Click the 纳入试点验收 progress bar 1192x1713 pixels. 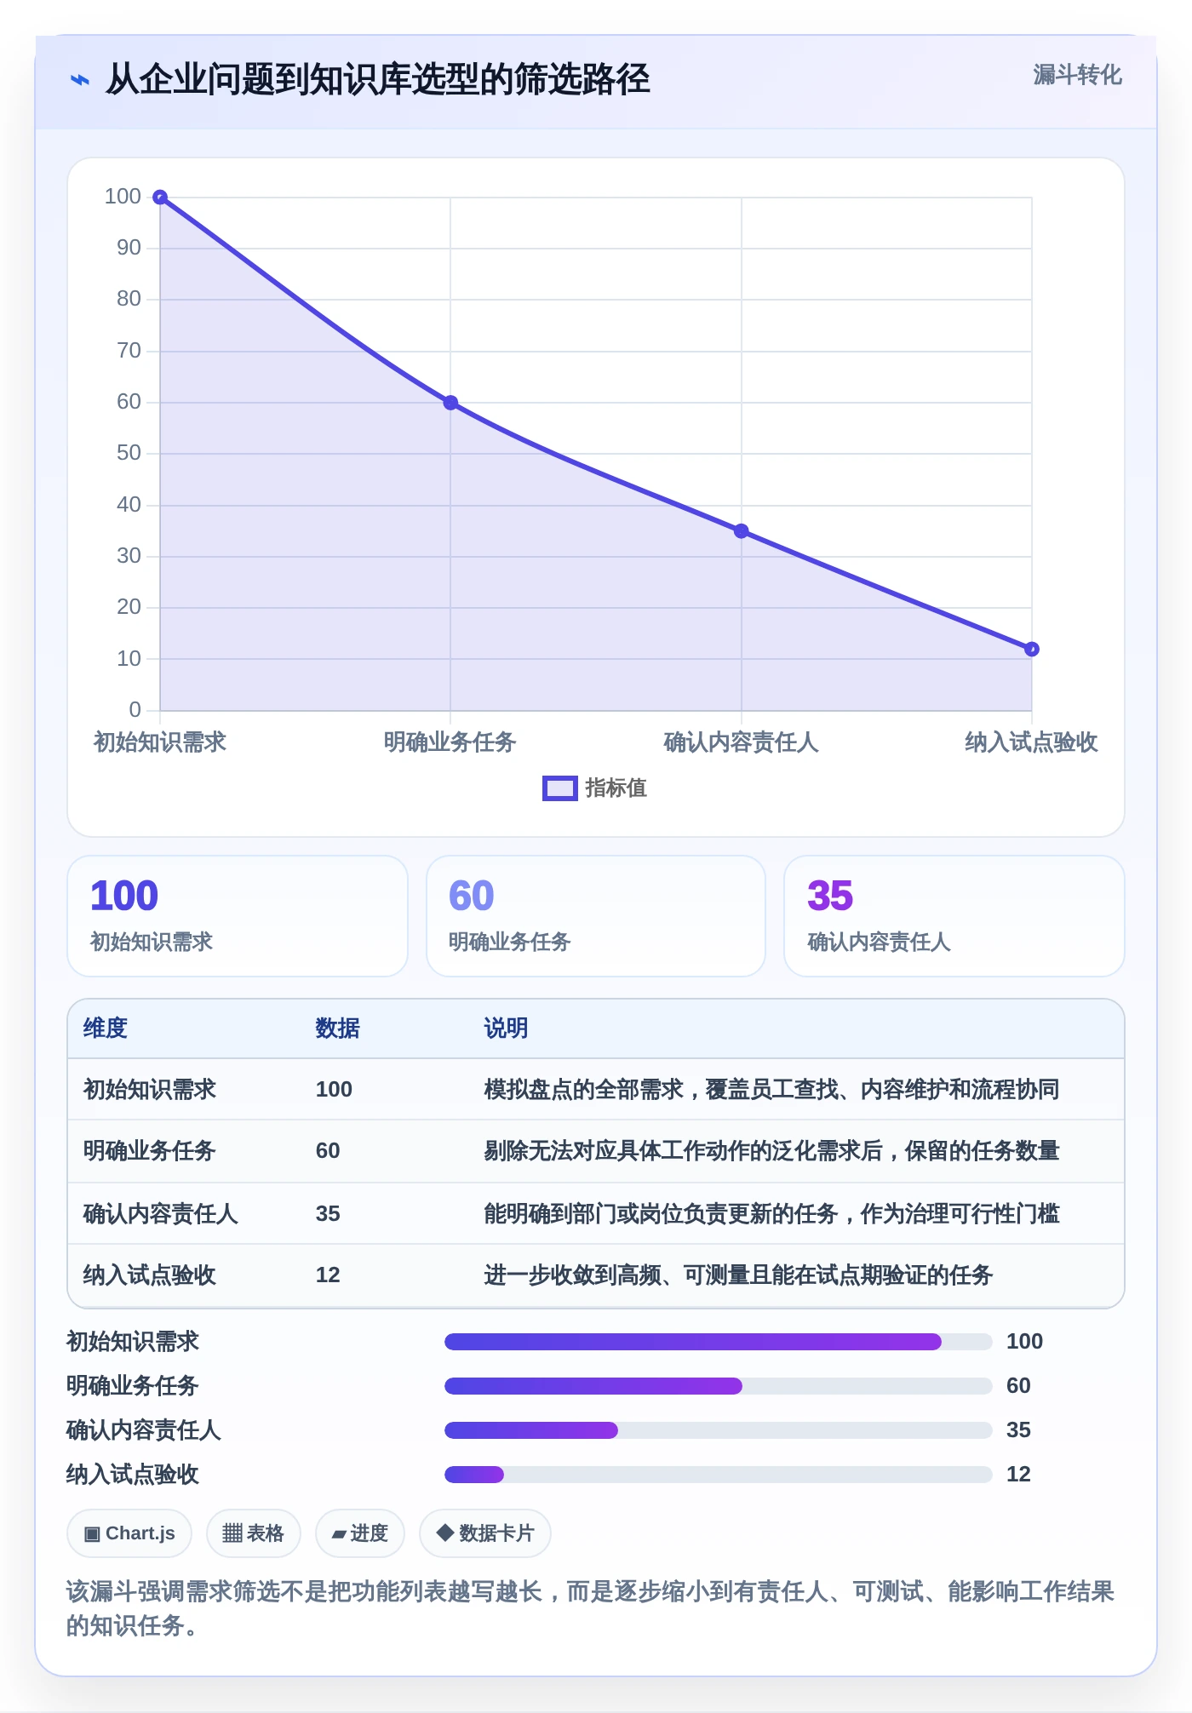pyautogui.click(x=719, y=1475)
